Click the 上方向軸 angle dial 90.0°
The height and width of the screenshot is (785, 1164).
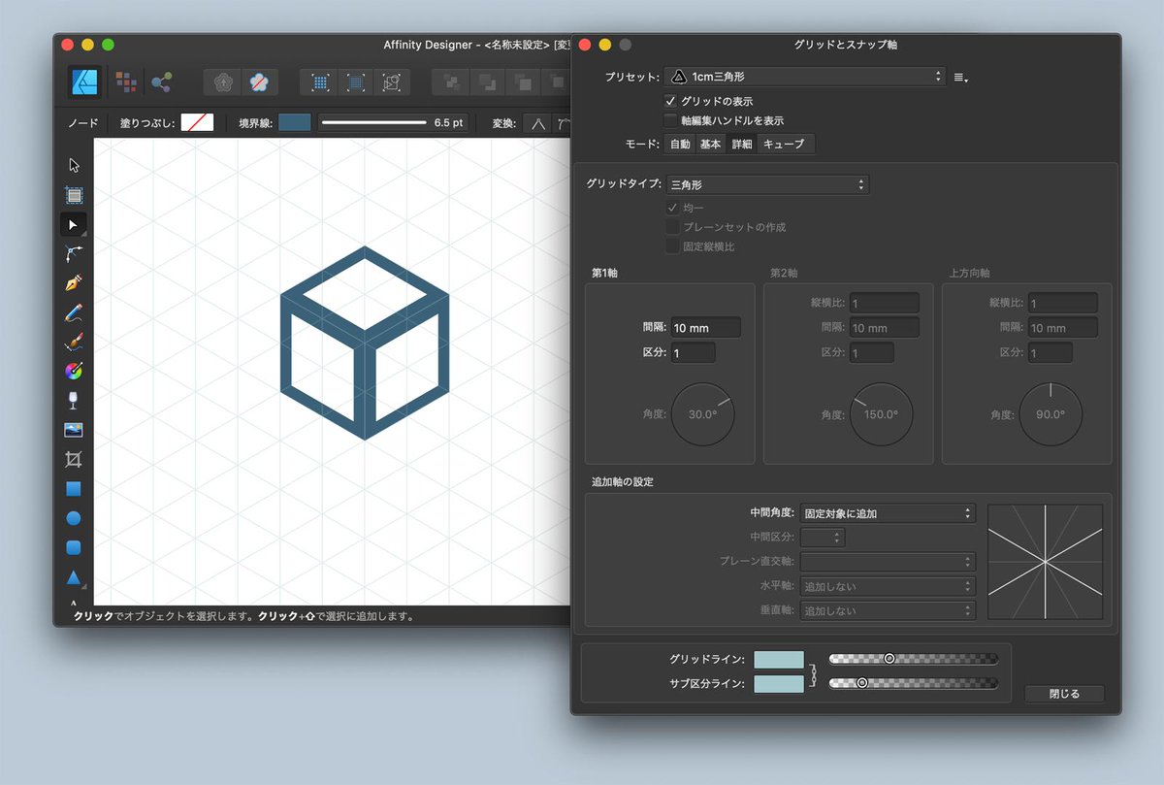[x=1051, y=414]
